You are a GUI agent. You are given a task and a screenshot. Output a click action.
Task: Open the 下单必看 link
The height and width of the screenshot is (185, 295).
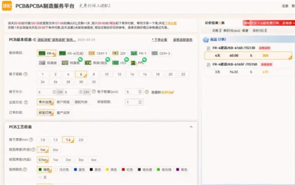(x=160, y=40)
